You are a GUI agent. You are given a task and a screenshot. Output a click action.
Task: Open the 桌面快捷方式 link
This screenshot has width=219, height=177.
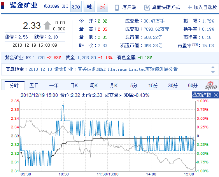click(166, 7)
